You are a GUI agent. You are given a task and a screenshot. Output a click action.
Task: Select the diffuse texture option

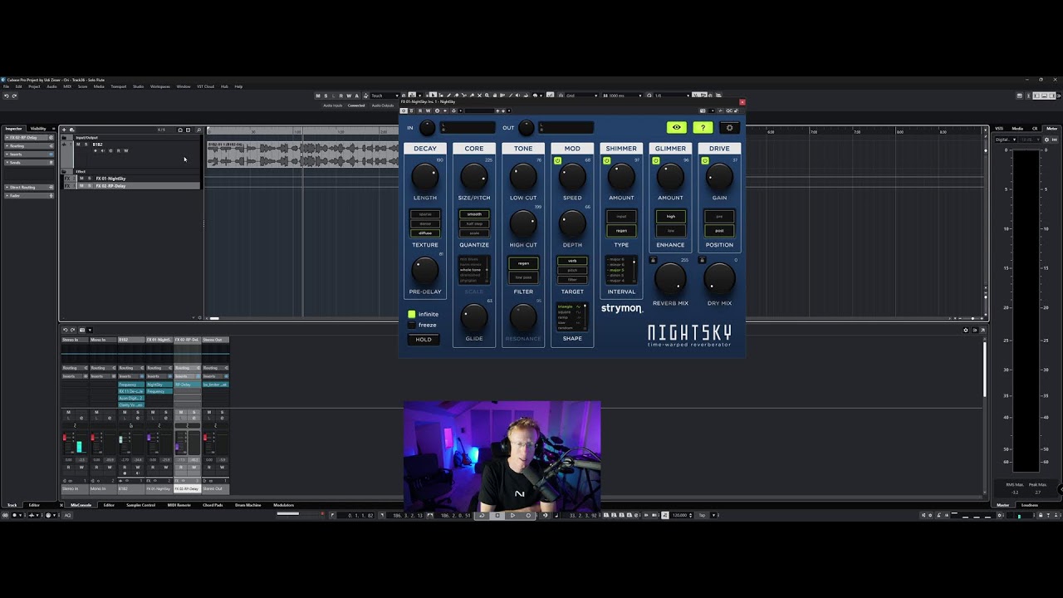pyautogui.click(x=425, y=233)
